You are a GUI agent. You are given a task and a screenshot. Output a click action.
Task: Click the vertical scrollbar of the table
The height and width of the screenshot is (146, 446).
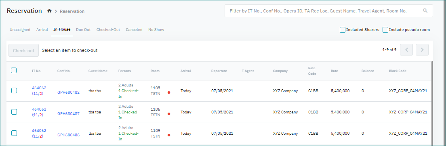click(432, 103)
